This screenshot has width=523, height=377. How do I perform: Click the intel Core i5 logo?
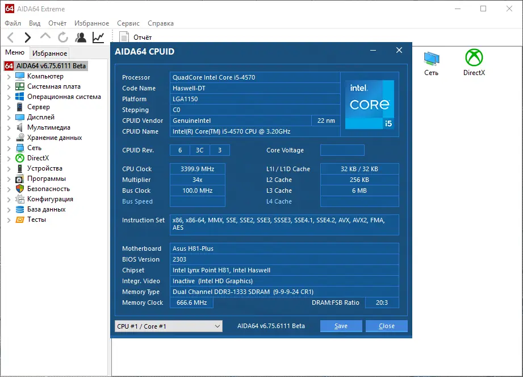370,105
